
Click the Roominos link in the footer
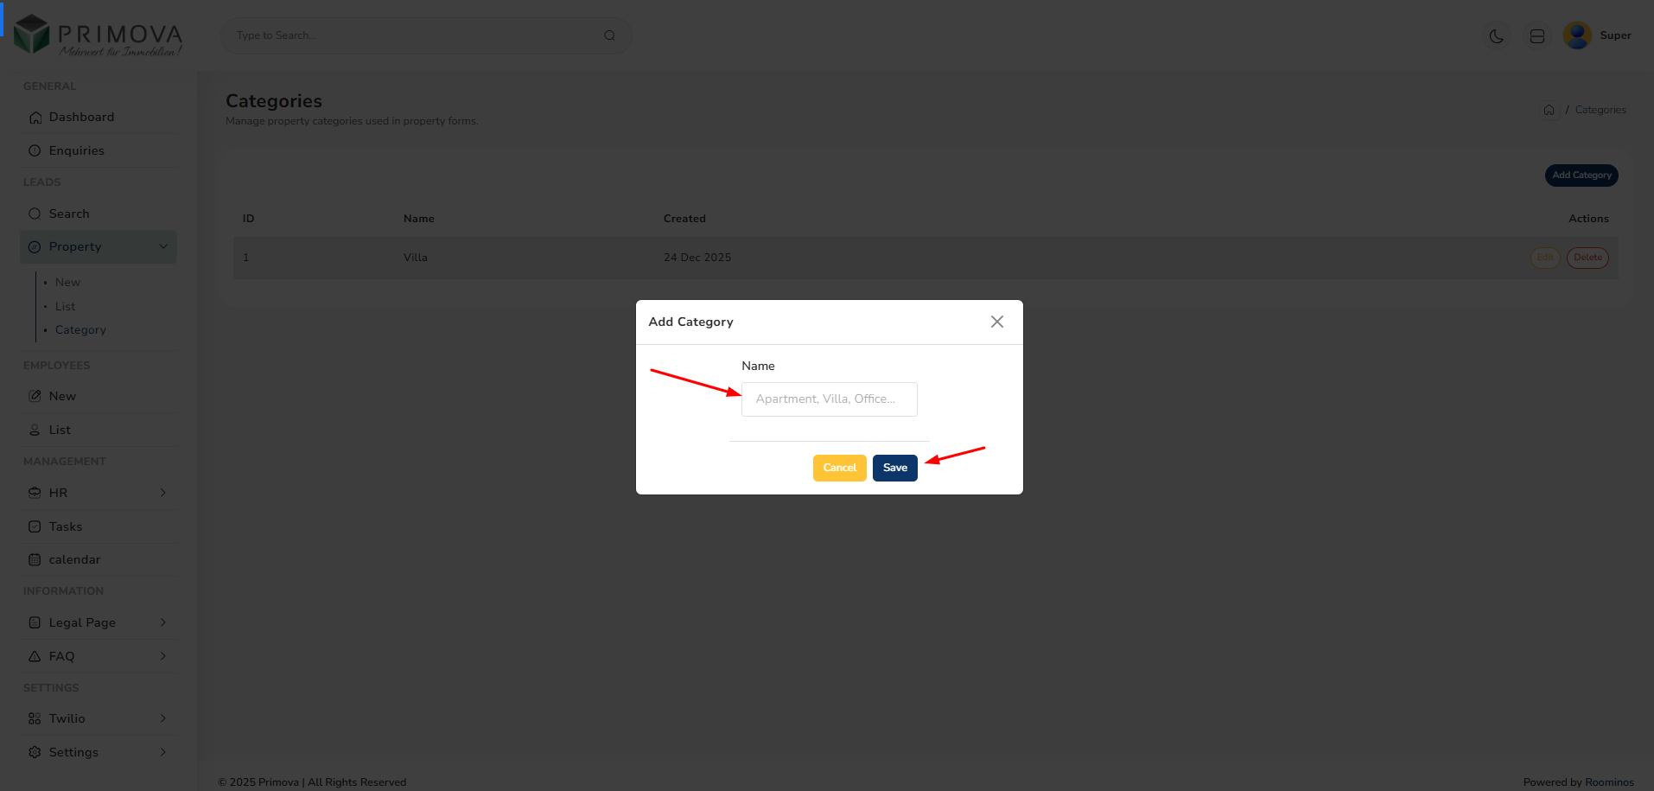1609,782
